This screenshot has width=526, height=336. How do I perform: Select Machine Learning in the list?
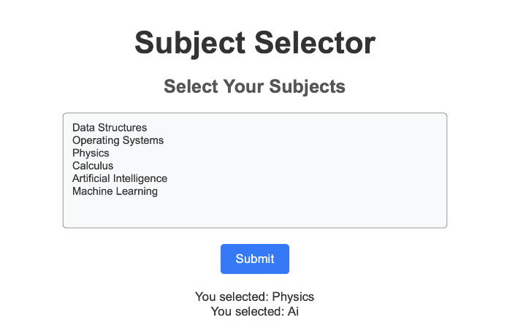pyautogui.click(x=115, y=191)
